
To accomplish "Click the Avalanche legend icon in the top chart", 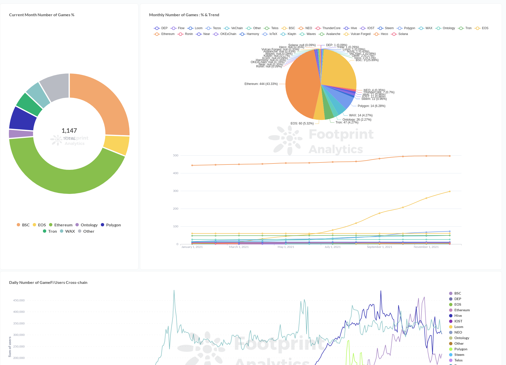I will pos(322,34).
